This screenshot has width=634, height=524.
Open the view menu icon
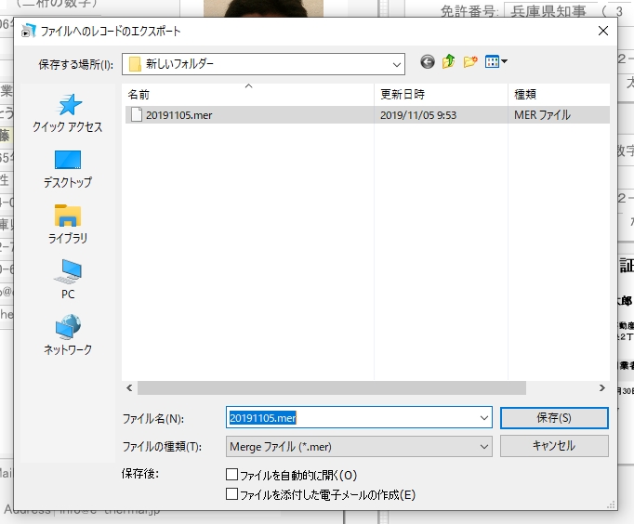click(x=495, y=62)
